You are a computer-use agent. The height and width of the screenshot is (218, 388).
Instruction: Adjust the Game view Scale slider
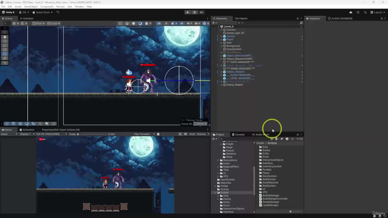click(92, 134)
